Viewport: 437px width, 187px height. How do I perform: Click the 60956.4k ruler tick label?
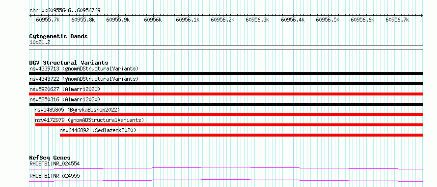[x=292, y=20]
